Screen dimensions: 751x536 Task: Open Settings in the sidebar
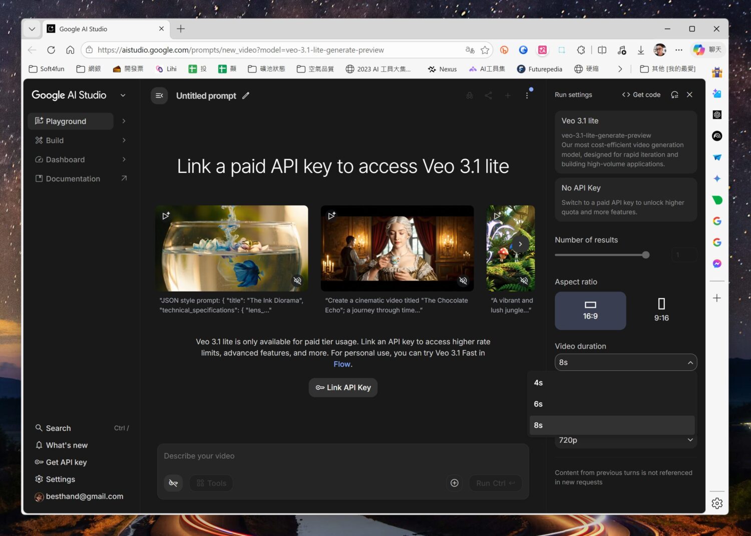coord(55,479)
